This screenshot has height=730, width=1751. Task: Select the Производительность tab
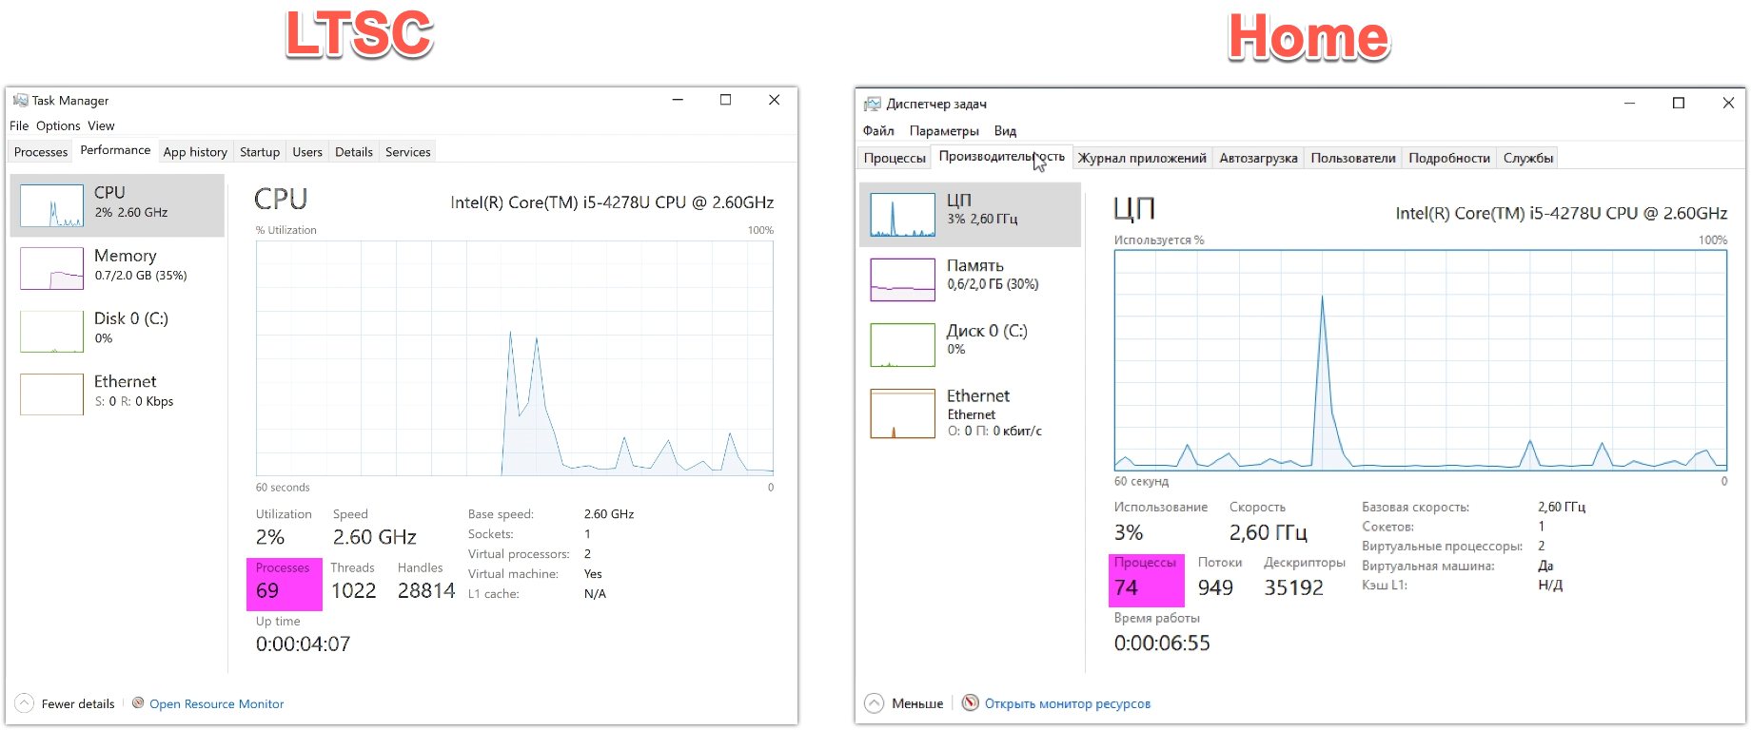pos(1002,157)
